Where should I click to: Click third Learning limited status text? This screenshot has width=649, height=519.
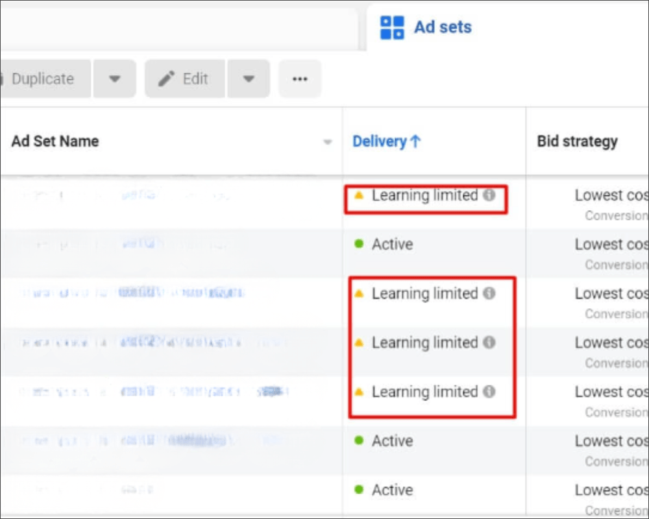point(424,343)
